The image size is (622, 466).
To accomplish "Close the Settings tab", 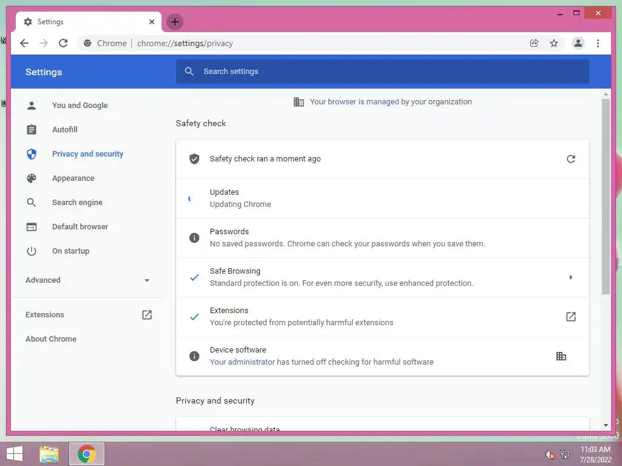I will pos(151,22).
